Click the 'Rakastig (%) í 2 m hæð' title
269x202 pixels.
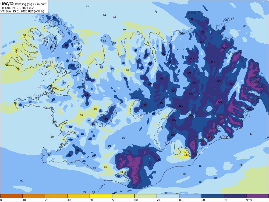click(31, 4)
